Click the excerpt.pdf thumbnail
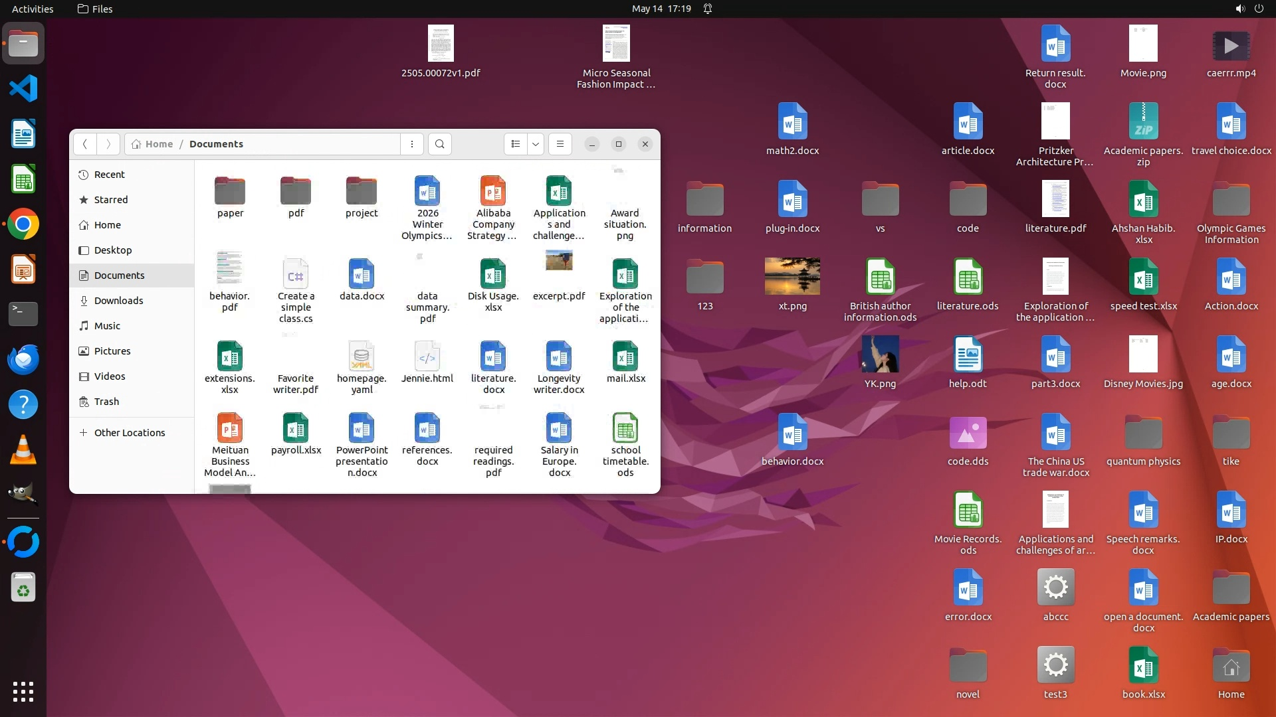The image size is (1276, 717). (559, 261)
